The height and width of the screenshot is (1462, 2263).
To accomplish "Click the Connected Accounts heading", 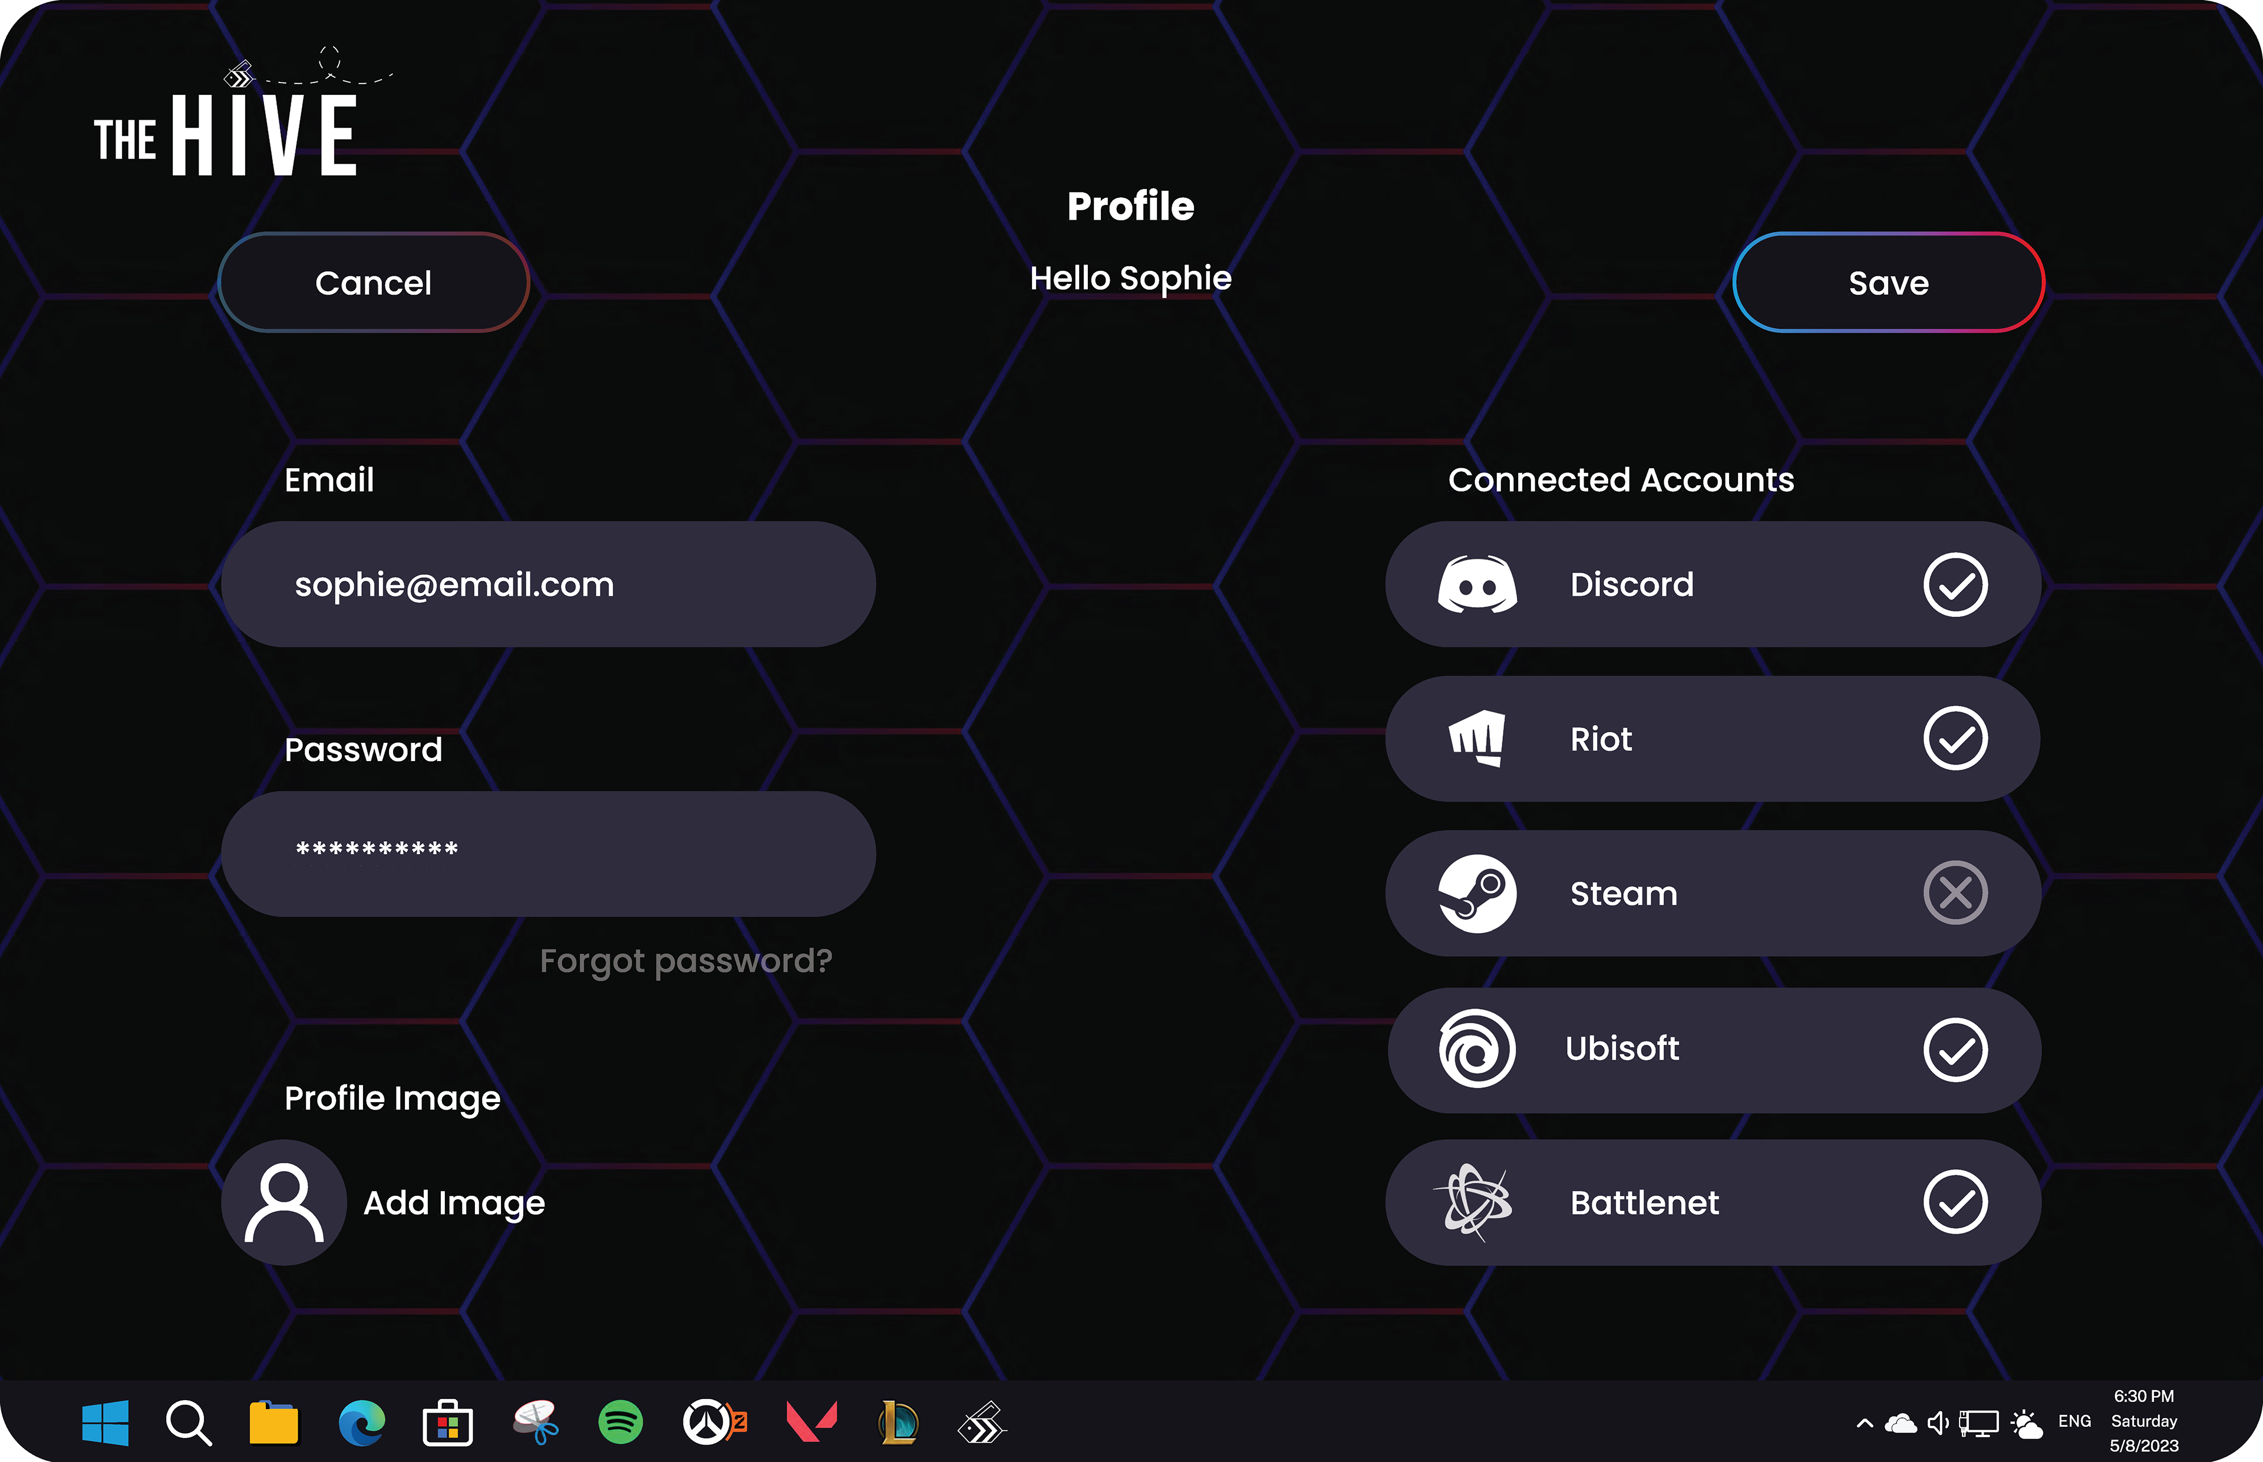I will pos(1621,481).
